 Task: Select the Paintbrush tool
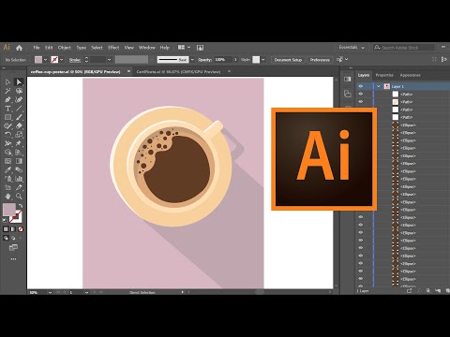(19, 117)
